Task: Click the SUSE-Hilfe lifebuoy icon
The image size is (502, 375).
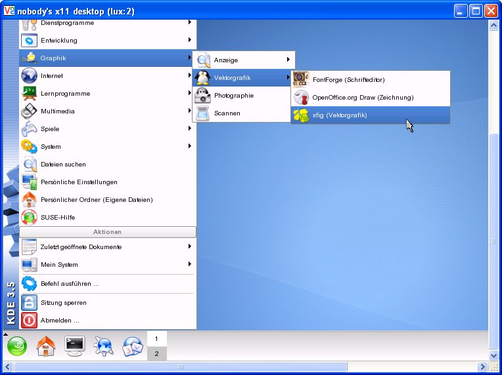Action: point(29,218)
